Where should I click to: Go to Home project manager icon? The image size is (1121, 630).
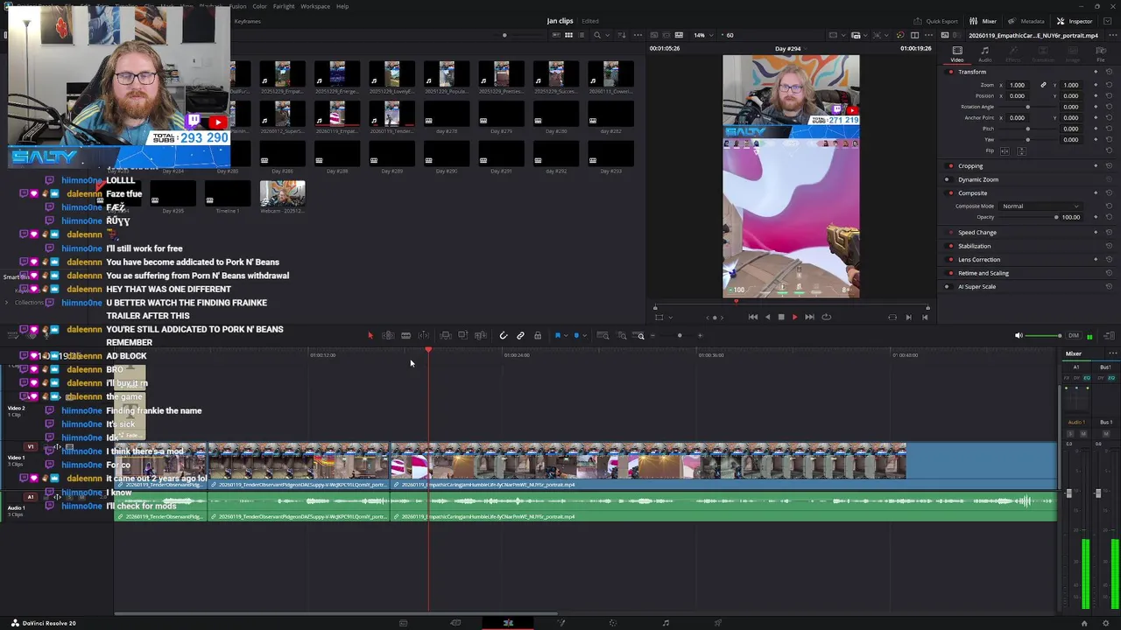click(1084, 623)
